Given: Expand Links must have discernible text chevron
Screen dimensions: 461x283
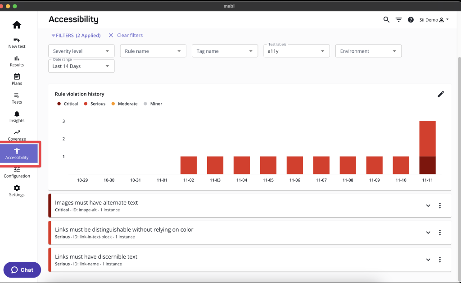Looking at the screenshot, I should coord(428,260).
